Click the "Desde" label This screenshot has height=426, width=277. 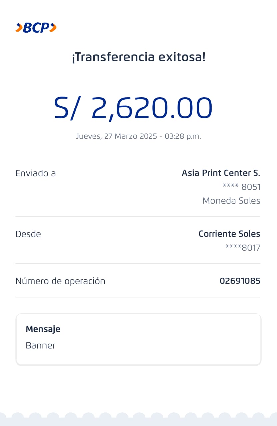click(x=28, y=234)
